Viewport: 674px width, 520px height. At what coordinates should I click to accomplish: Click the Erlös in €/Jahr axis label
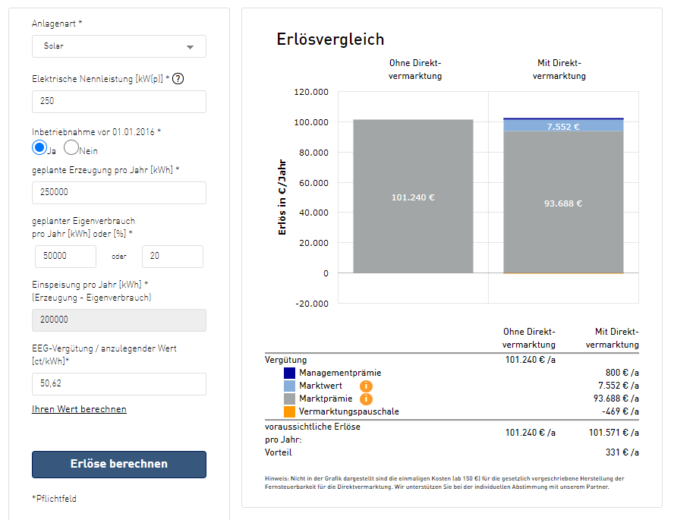(x=282, y=197)
